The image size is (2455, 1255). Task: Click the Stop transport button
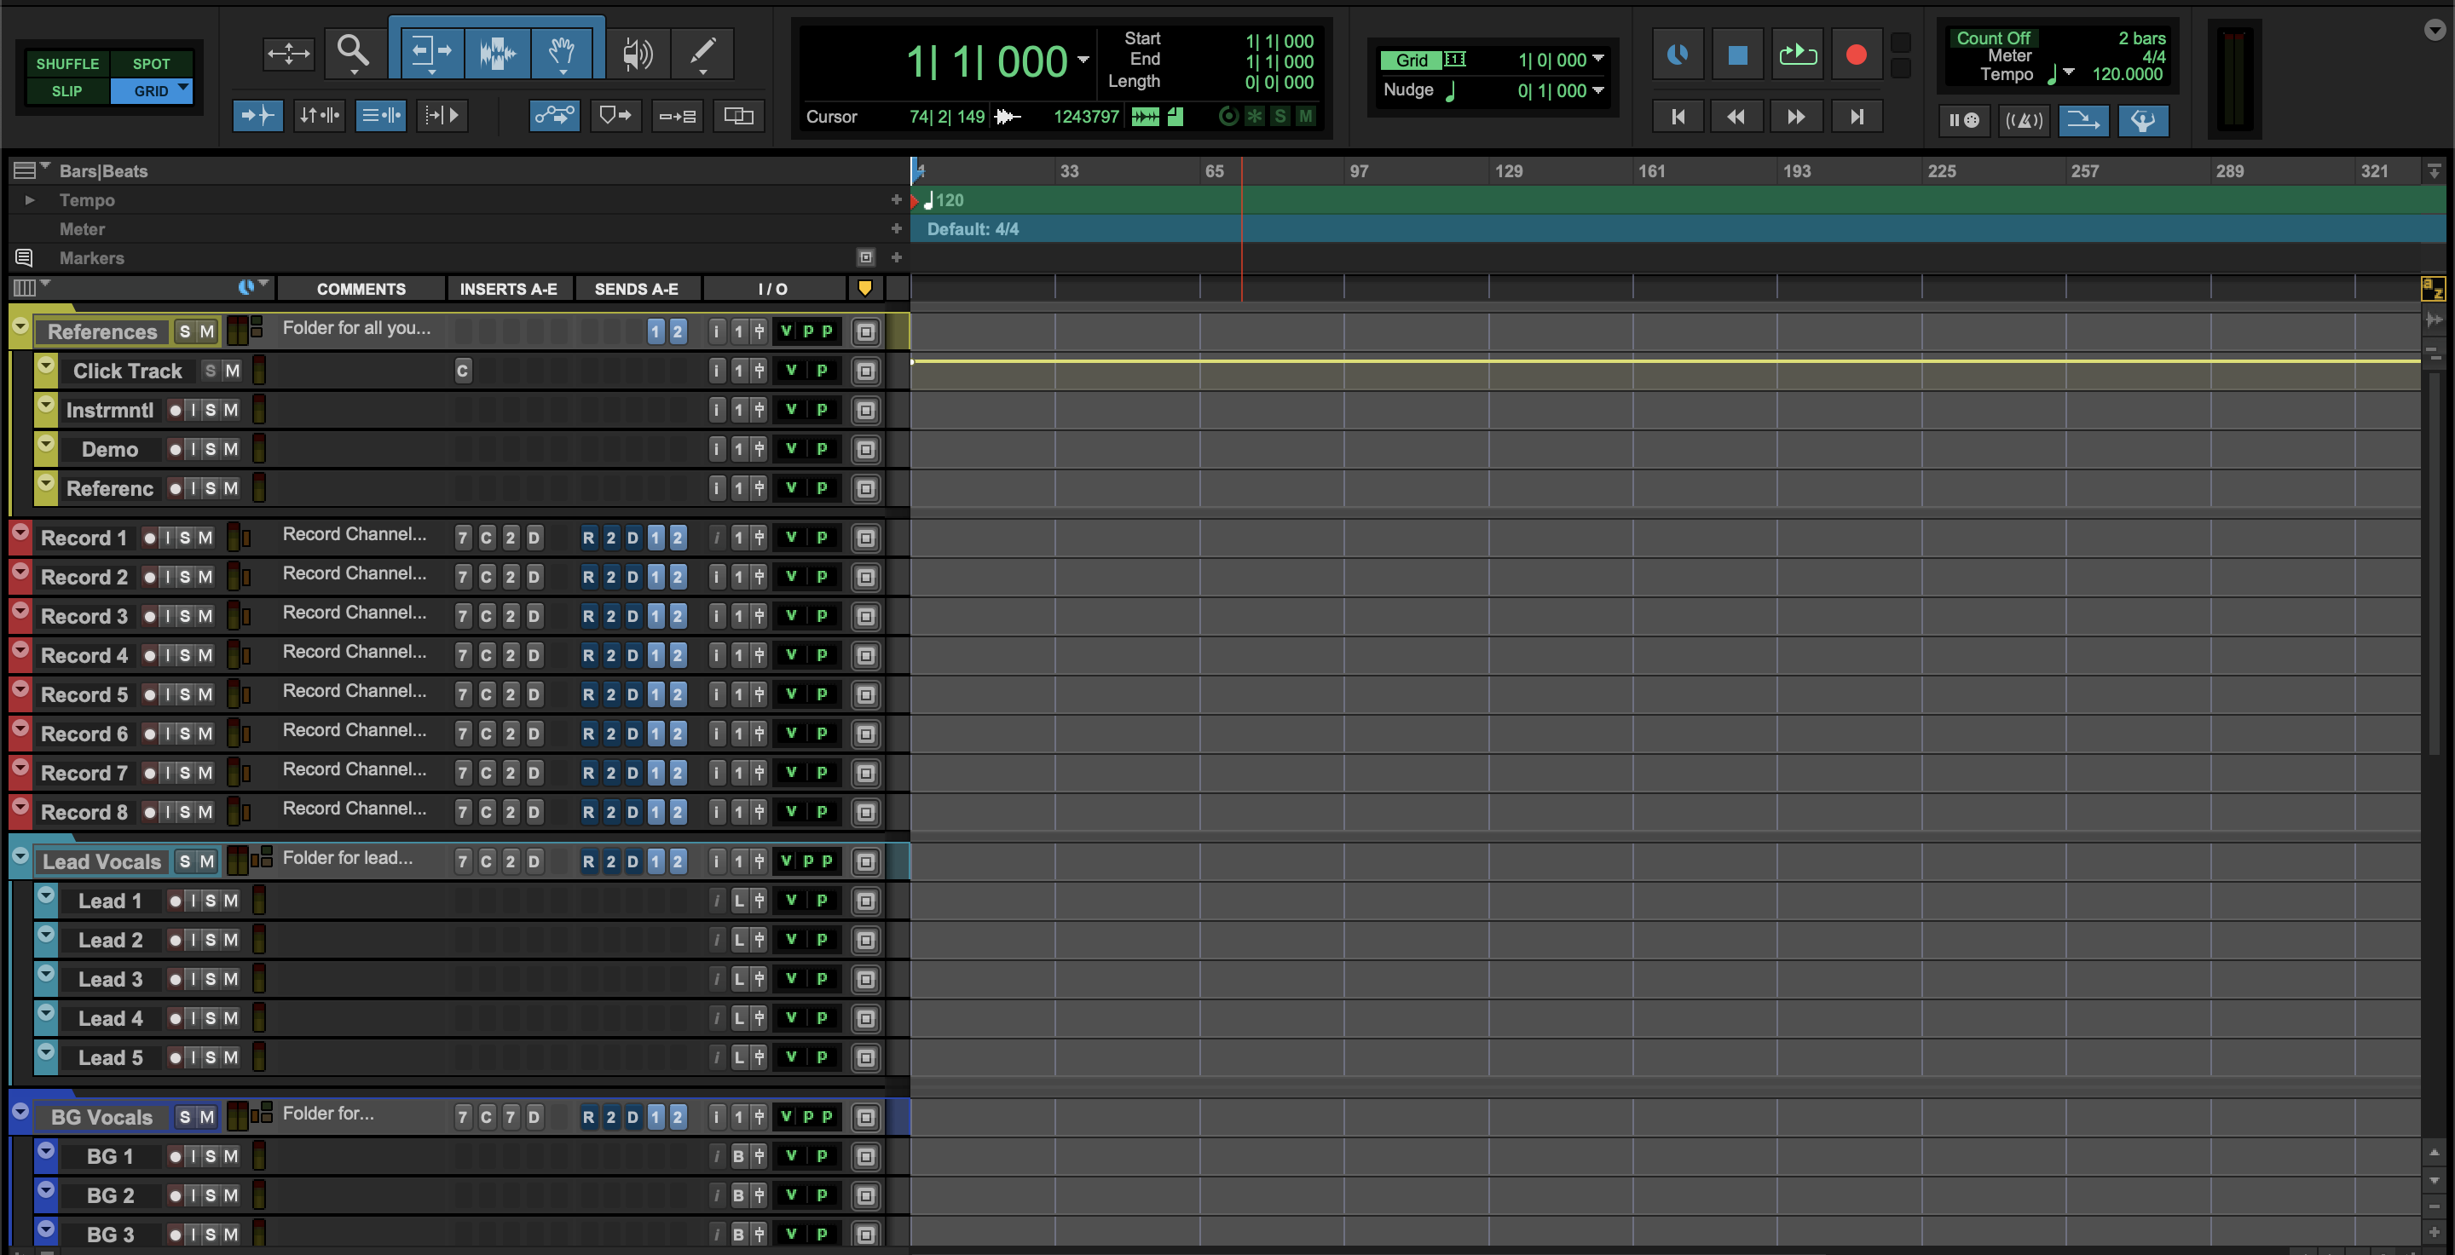1737,55
